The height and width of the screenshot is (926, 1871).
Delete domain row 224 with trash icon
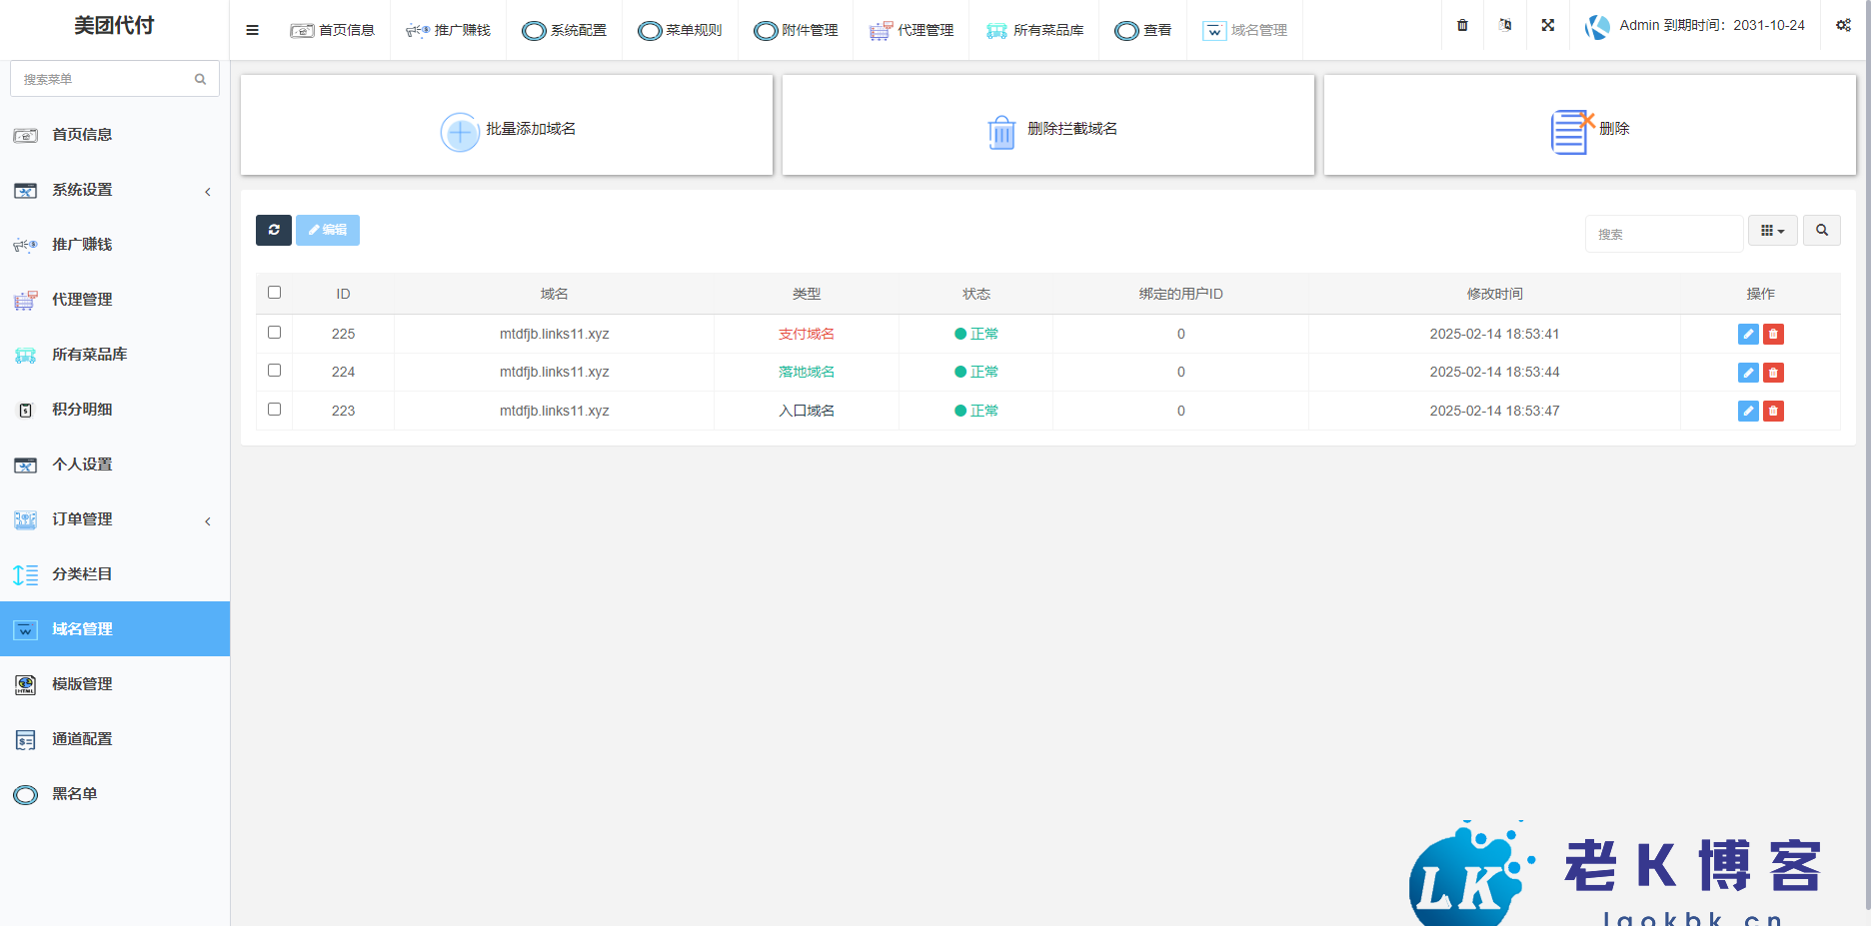tap(1773, 373)
